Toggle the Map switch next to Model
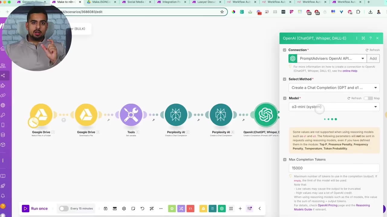The width and height of the screenshot is (387, 217). pos(368,98)
